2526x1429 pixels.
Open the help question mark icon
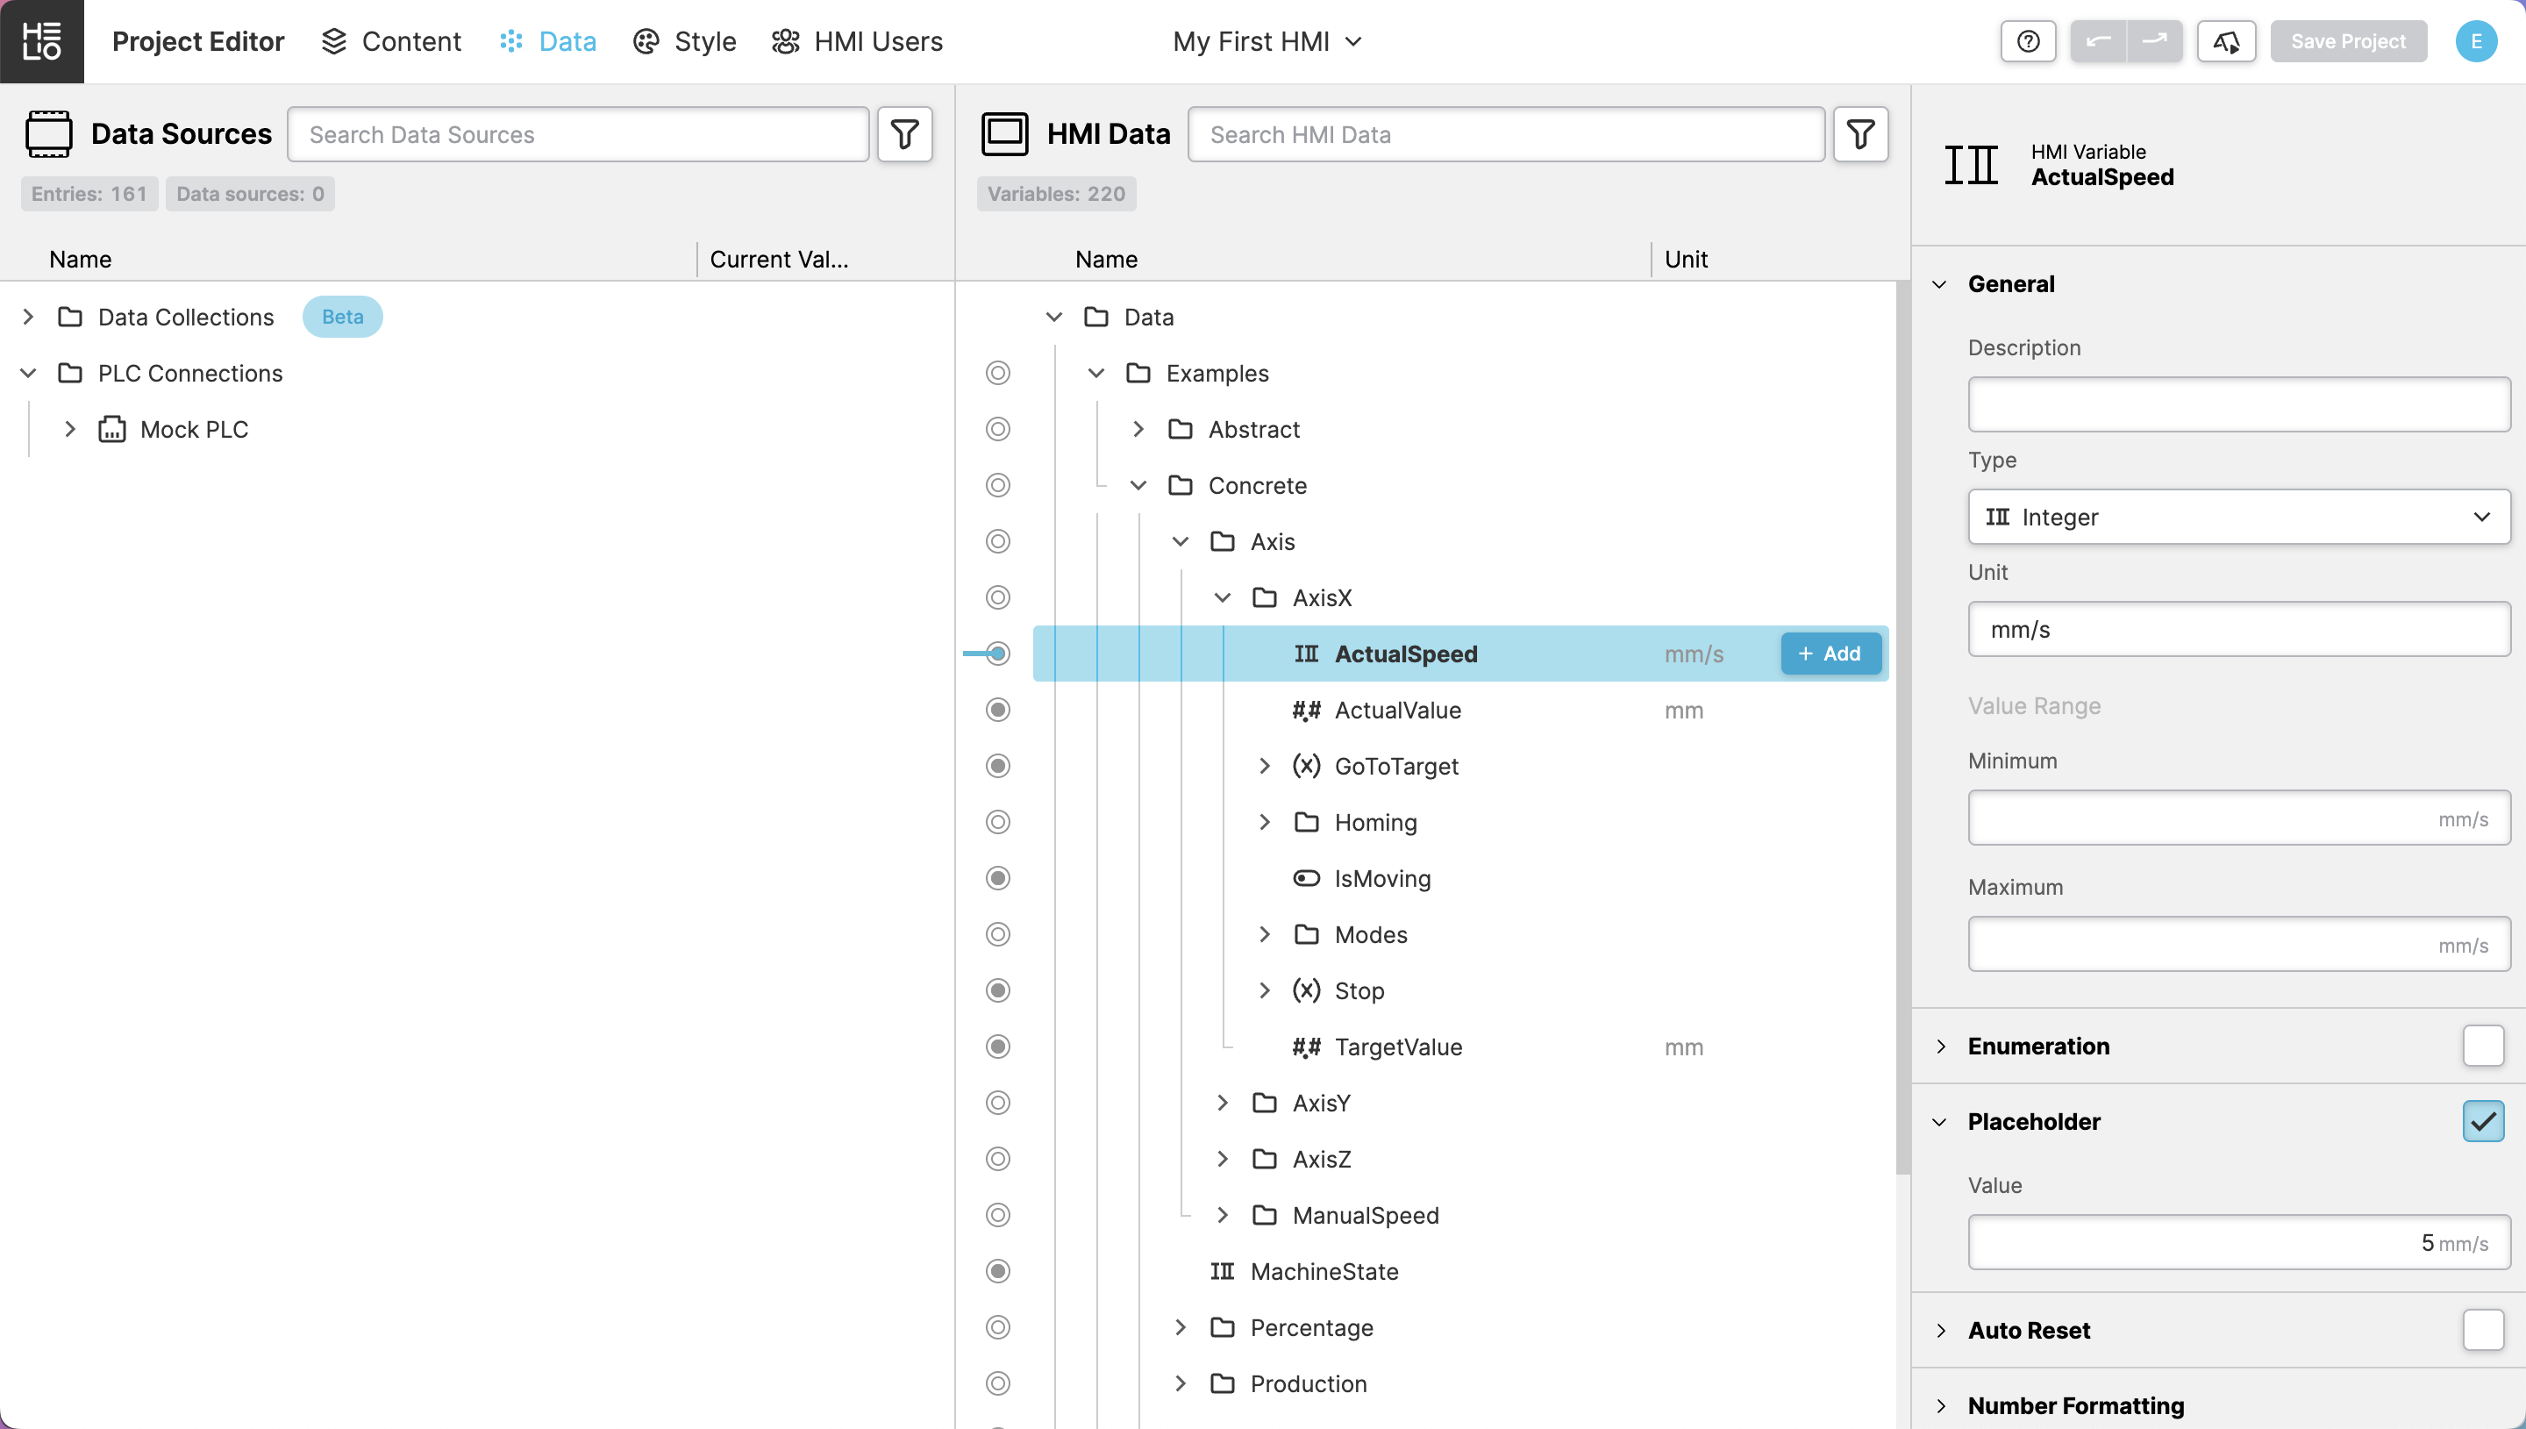click(x=2028, y=41)
